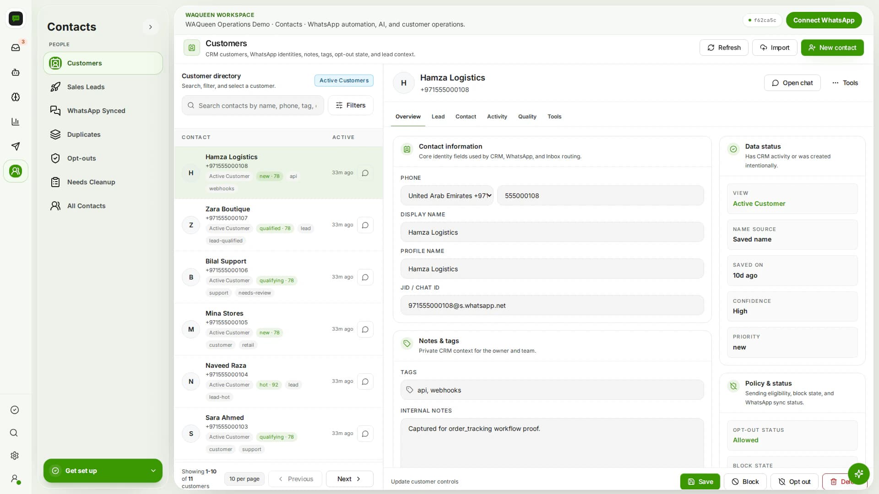Select Naveed Raza contact row
This screenshot has width=879, height=494.
pyautogui.click(x=278, y=381)
